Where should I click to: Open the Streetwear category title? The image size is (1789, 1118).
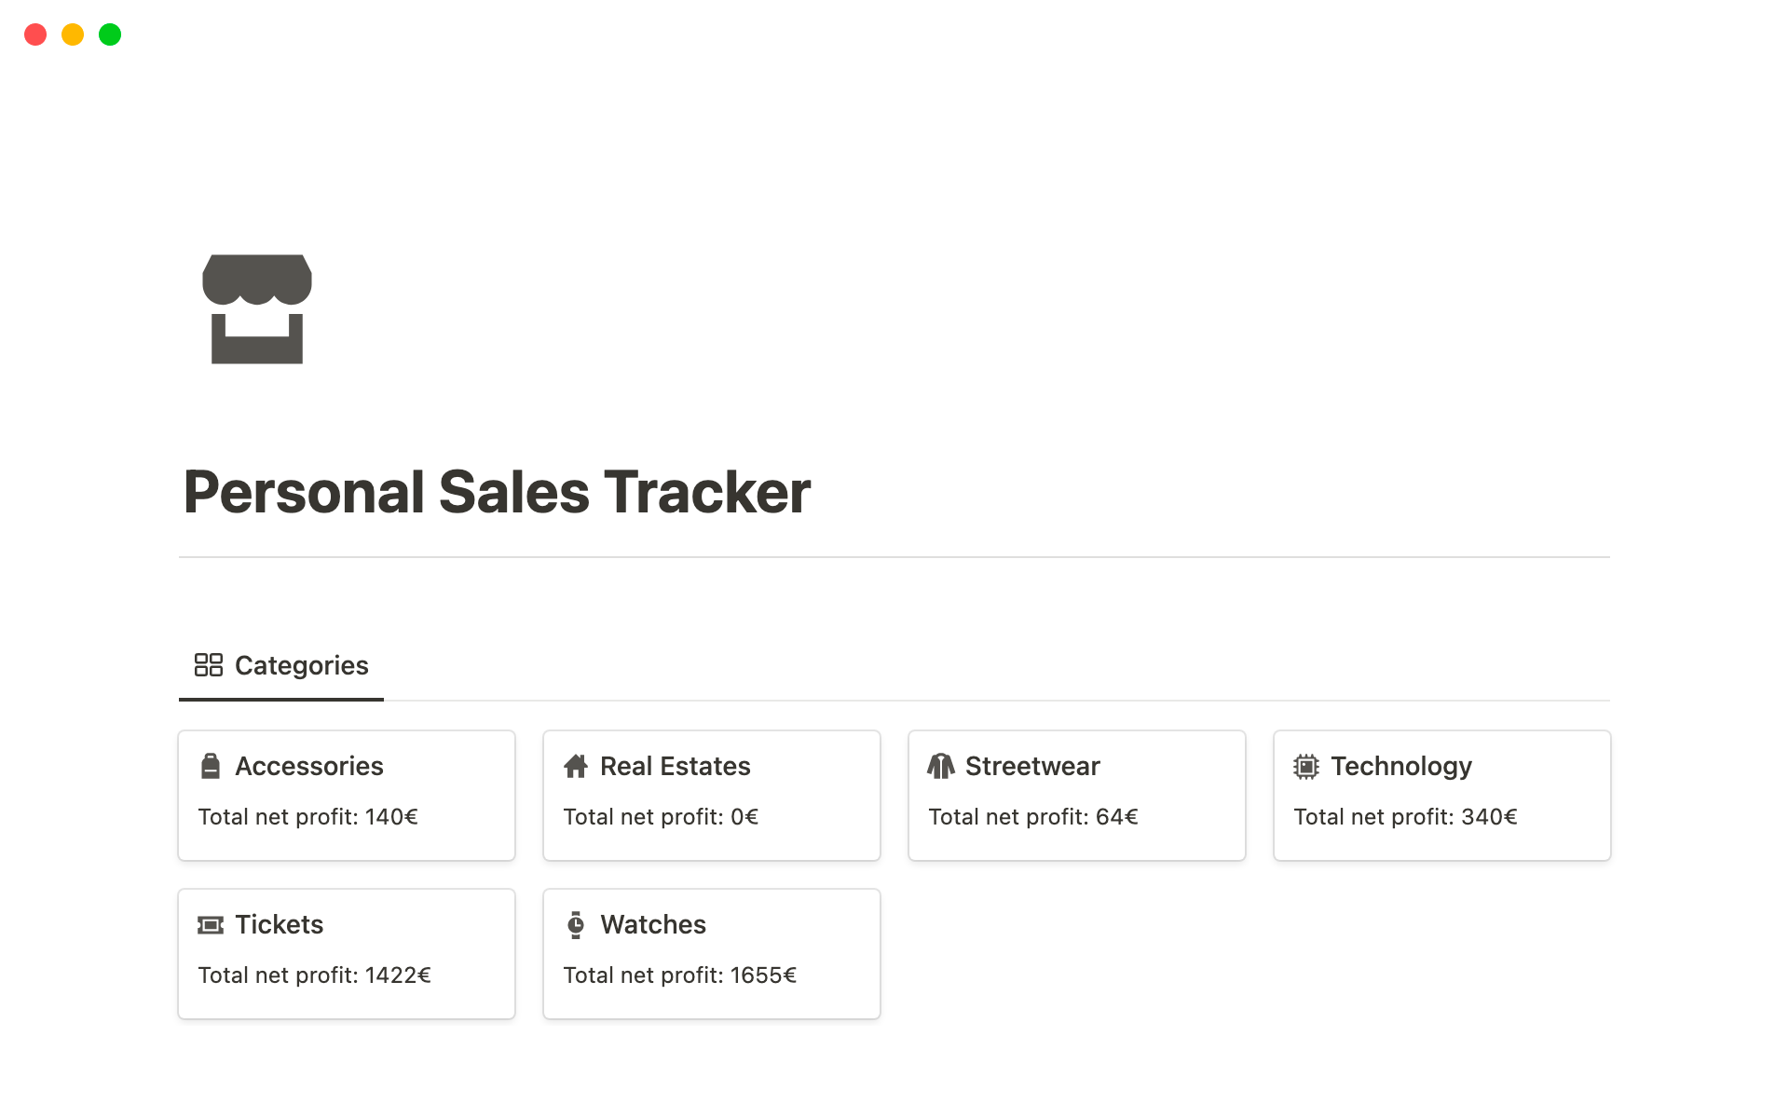[1032, 766]
